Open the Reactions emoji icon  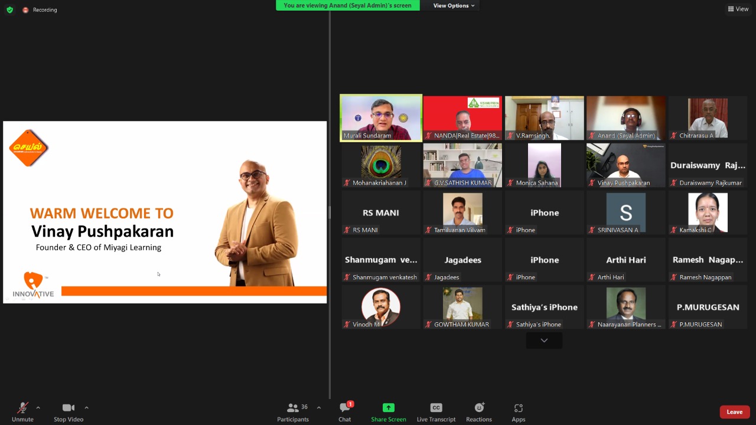[479, 408]
